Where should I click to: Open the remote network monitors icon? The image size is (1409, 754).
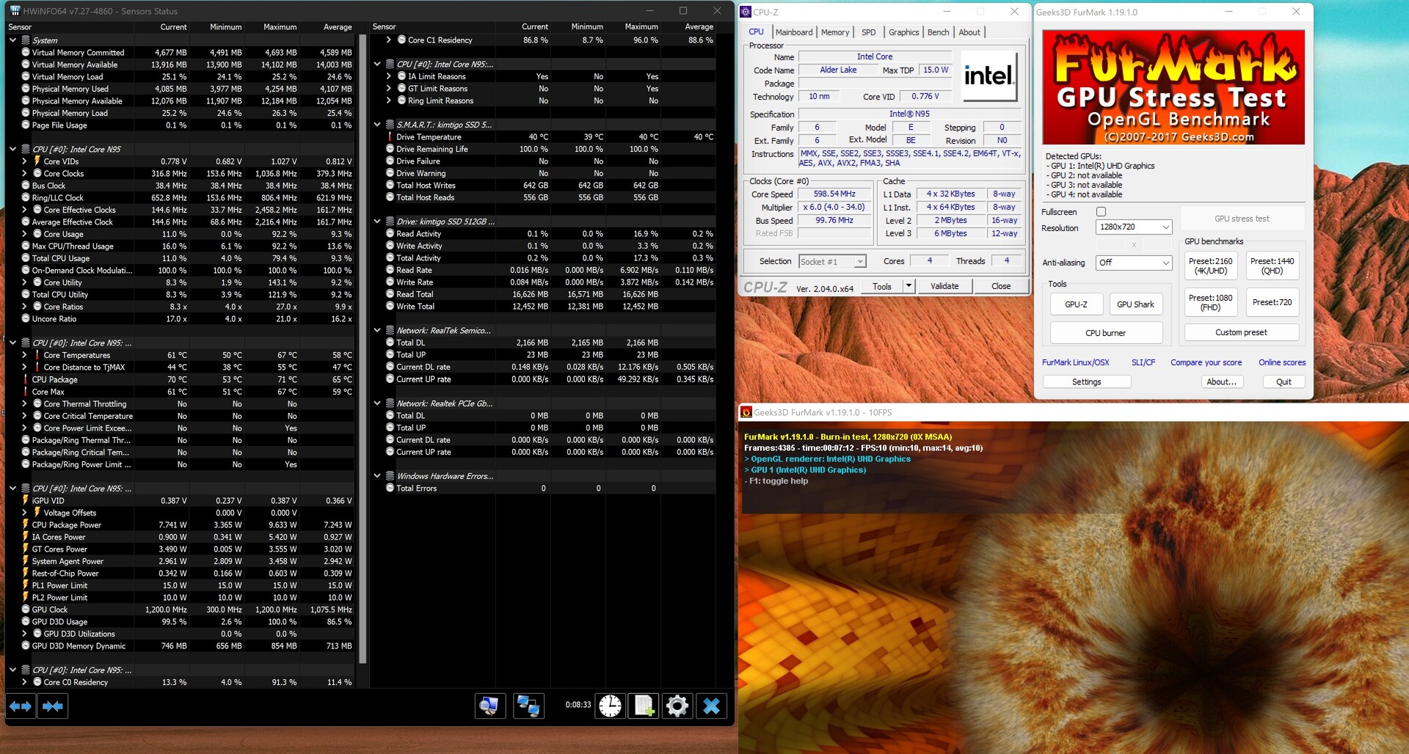tap(528, 706)
